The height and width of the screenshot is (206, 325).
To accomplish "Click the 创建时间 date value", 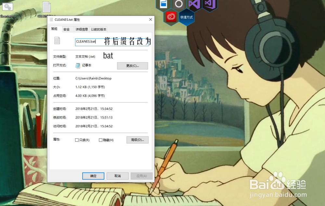I will coord(94,109).
